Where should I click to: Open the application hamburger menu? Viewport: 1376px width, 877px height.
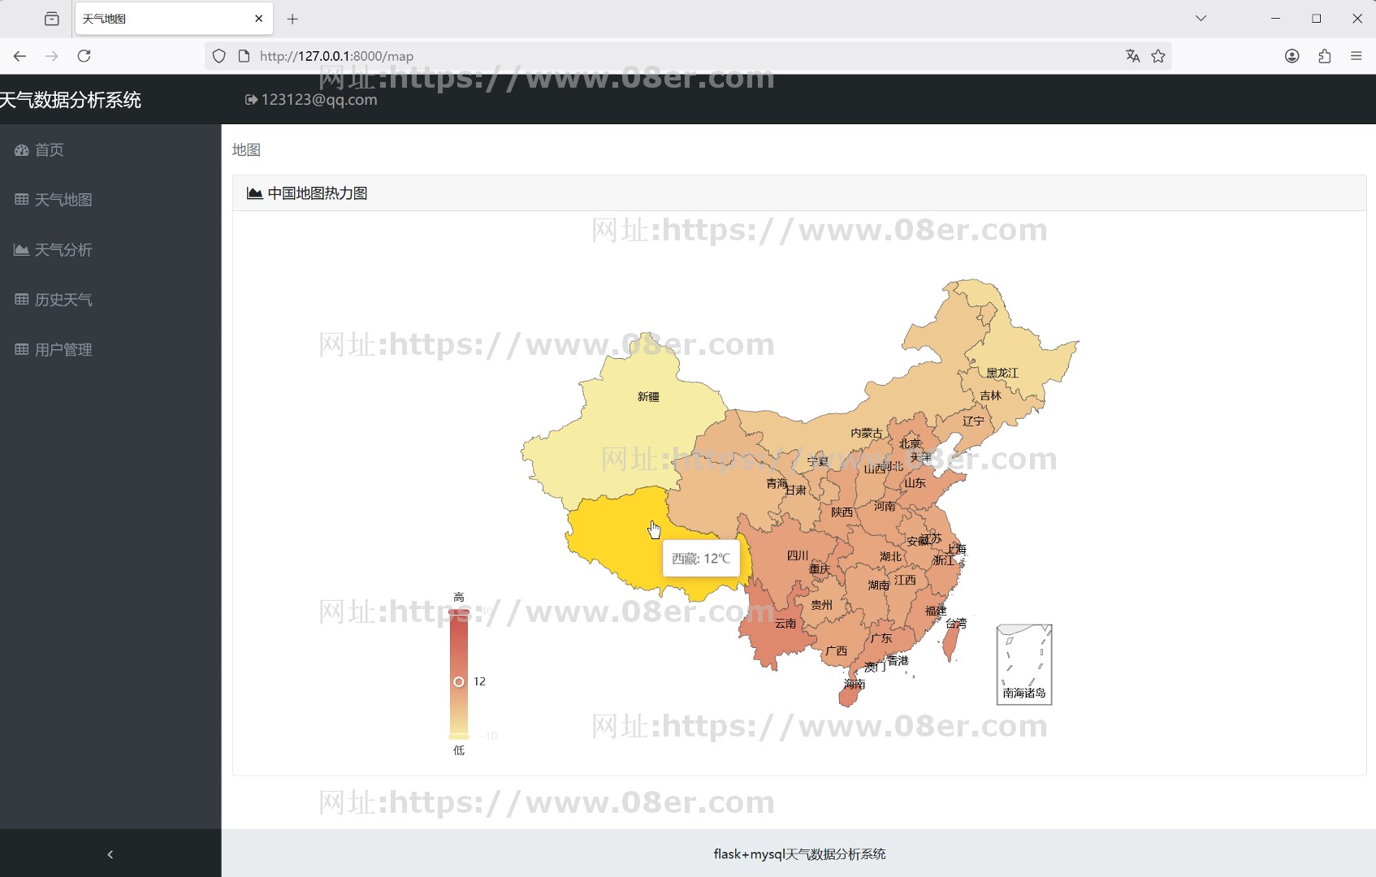(1356, 56)
